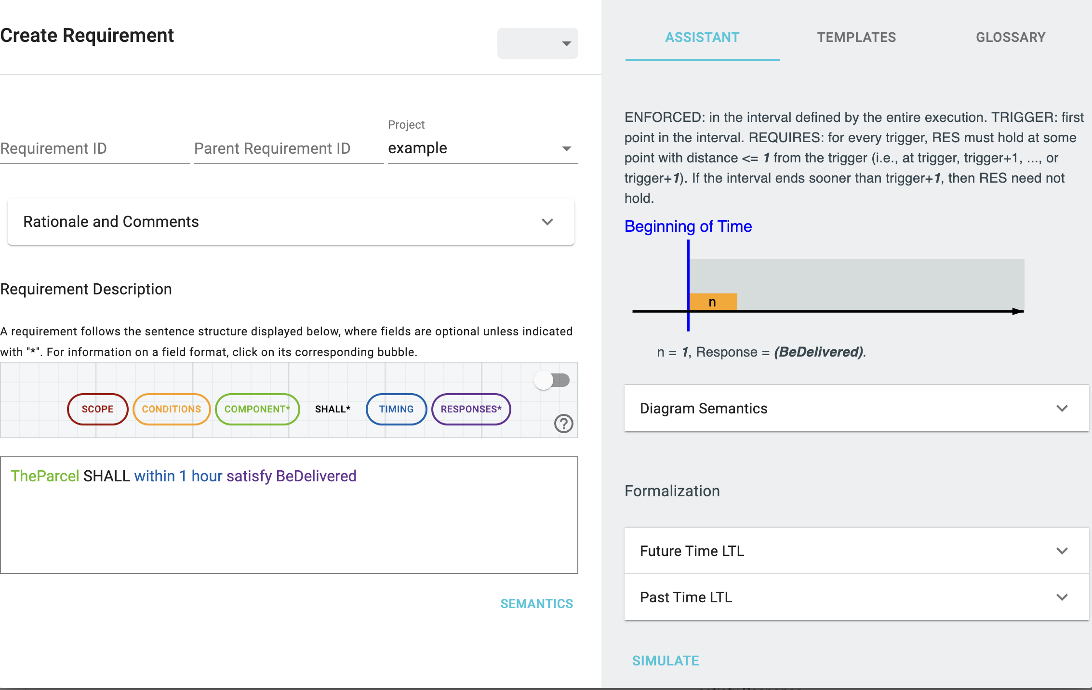Click the TIMING field bubble
Image resolution: width=1092 pixels, height=690 pixels.
[396, 409]
